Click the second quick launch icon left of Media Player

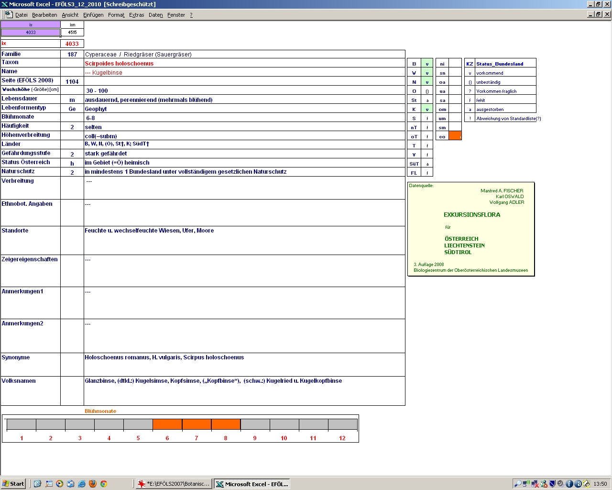click(49, 484)
